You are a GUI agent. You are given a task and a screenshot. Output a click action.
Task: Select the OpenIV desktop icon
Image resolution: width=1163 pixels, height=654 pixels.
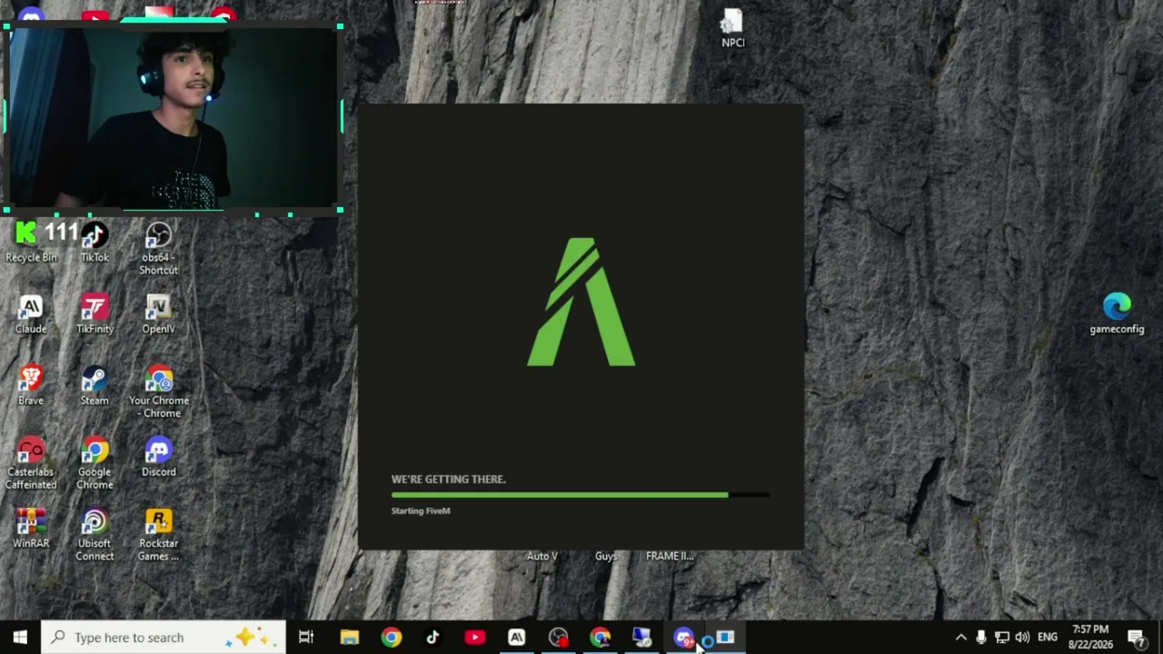[x=158, y=314]
